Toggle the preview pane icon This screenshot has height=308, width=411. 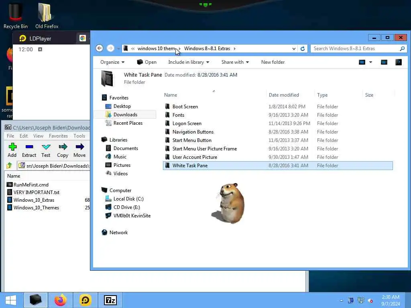coord(384,62)
